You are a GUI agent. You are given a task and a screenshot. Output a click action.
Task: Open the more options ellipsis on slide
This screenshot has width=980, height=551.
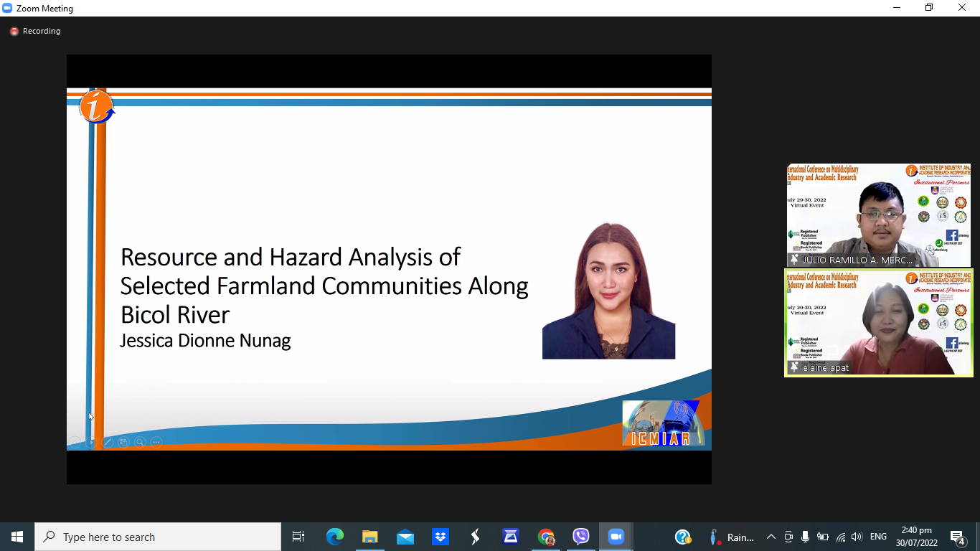pos(156,442)
